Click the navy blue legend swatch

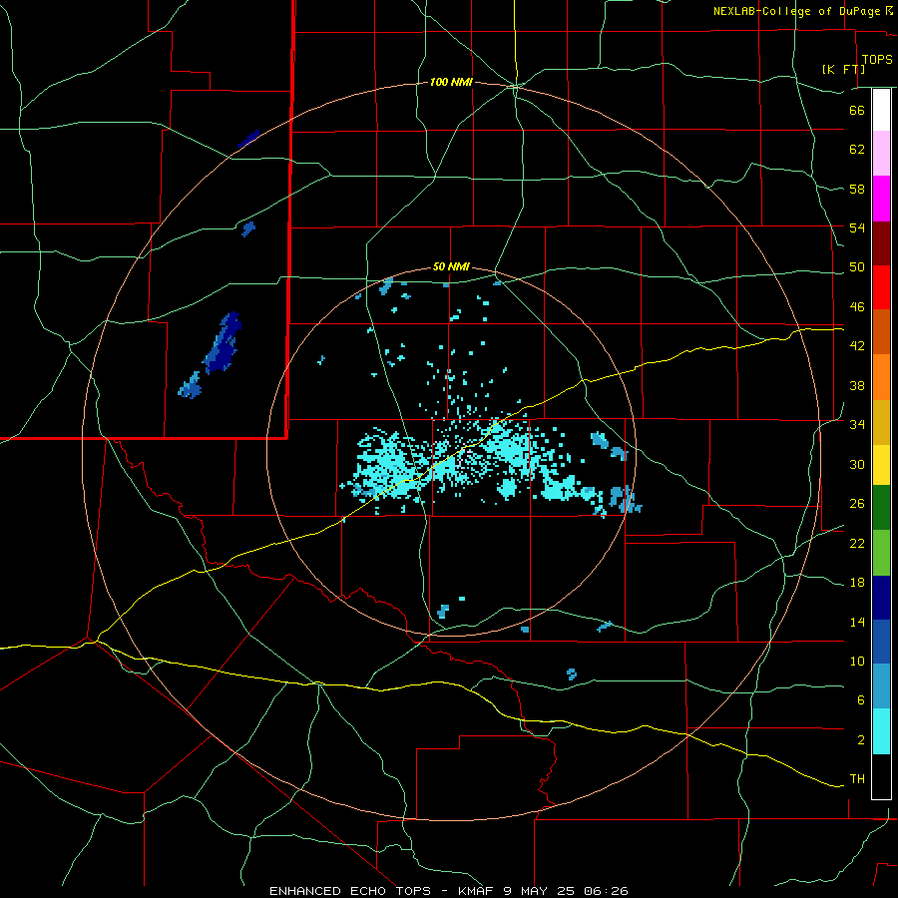(881, 598)
